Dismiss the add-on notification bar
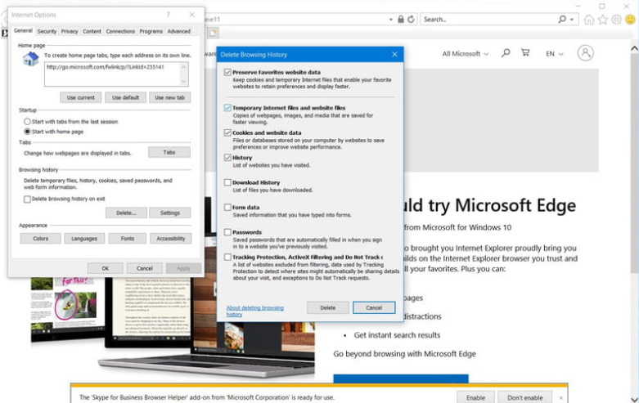The height and width of the screenshot is (403, 639). point(560,398)
